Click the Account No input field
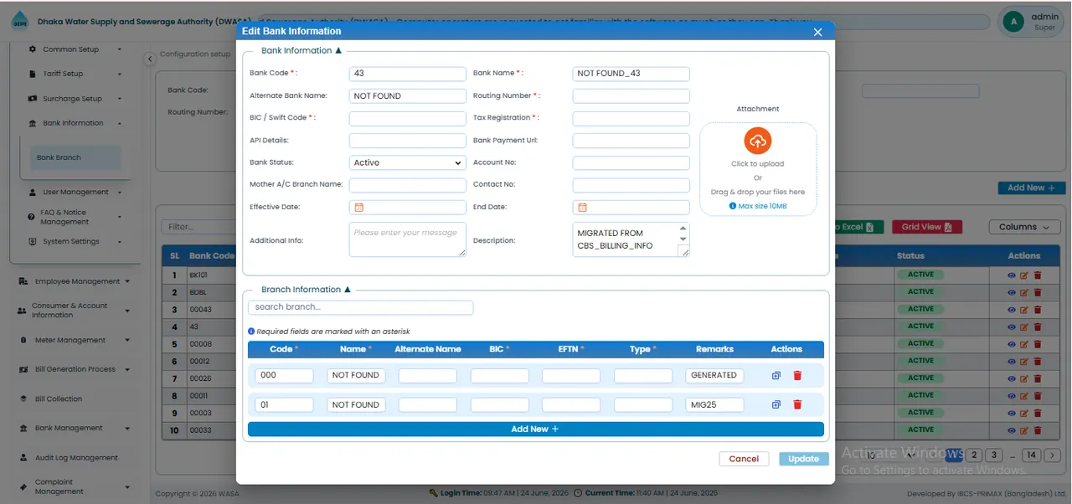This screenshot has height=504, width=1072. tap(631, 162)
